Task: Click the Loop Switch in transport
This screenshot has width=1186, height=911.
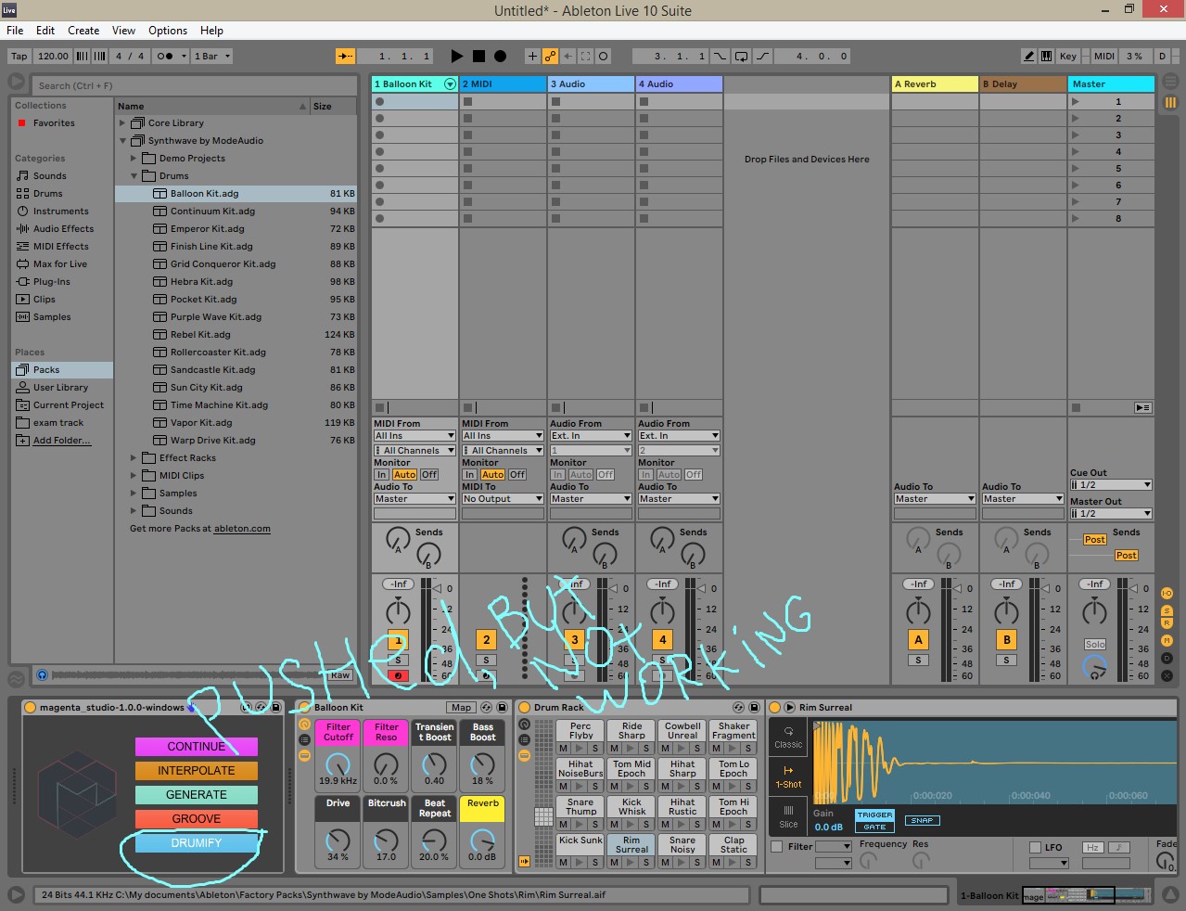Action: coord(741,56)
